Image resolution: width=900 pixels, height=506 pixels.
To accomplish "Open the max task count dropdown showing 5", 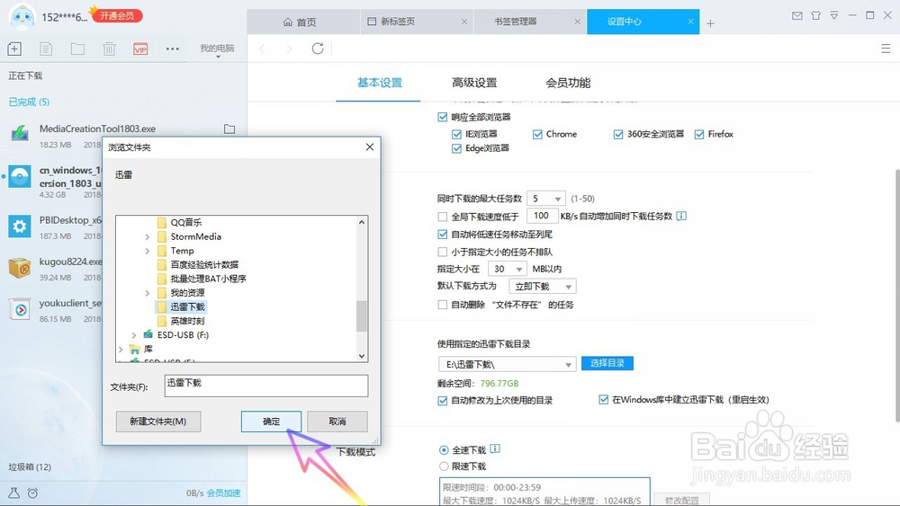I will tap(546, 199).
